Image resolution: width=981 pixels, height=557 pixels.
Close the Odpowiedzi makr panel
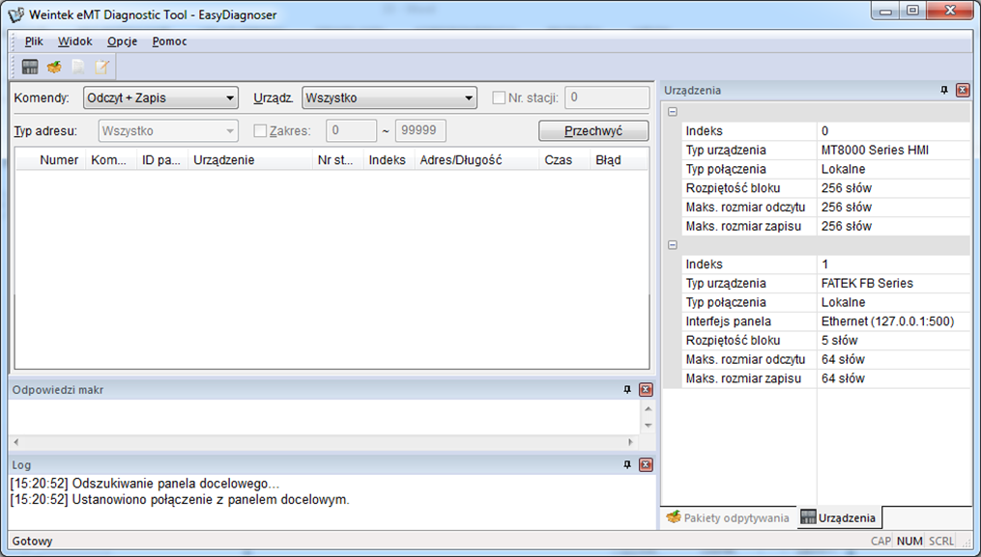pyautogui.click(x=646, y=389)
